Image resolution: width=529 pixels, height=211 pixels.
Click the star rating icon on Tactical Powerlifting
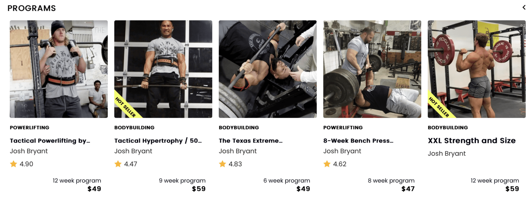(x=14, y=164)
